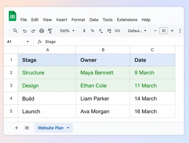Viewport: 189px width, 143px height.
Task: Open Website Plan tab options arrow
Action: pyautogui.click(x=68, y=128)
